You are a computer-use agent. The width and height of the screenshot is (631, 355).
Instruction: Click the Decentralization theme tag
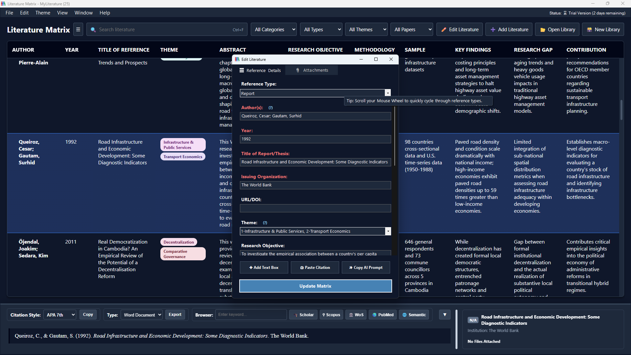(x=179, y=242)
